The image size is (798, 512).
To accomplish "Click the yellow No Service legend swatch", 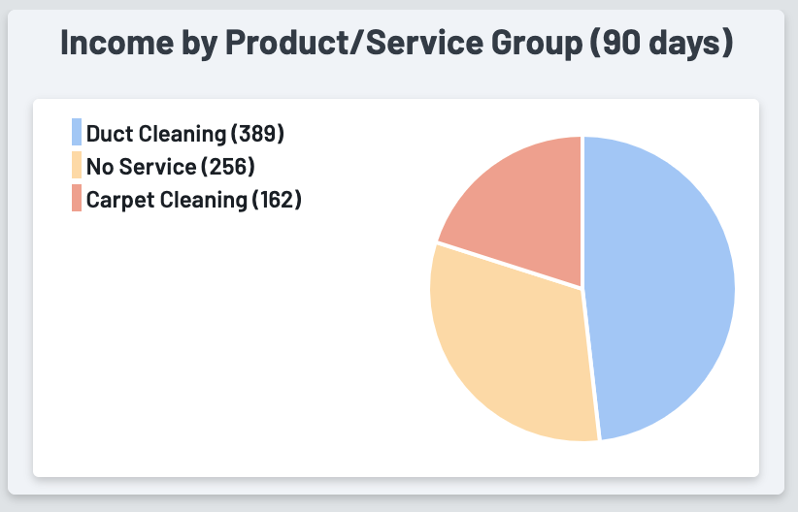I will click(77, 166).
